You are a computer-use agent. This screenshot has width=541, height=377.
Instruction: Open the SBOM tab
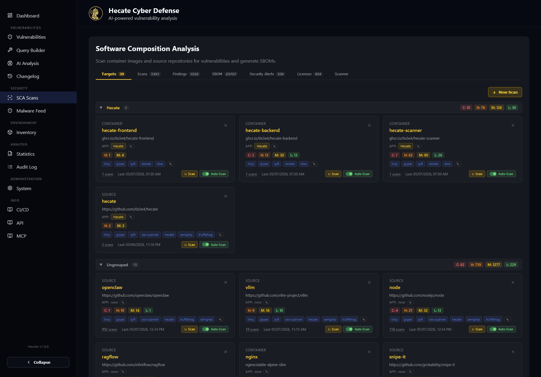pyautogui.click(x=225, y=74)
